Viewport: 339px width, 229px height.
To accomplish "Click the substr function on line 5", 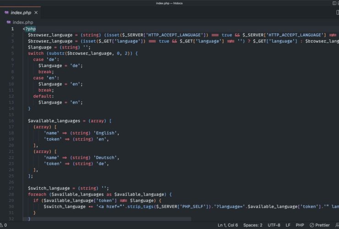I will pos(57,54).
